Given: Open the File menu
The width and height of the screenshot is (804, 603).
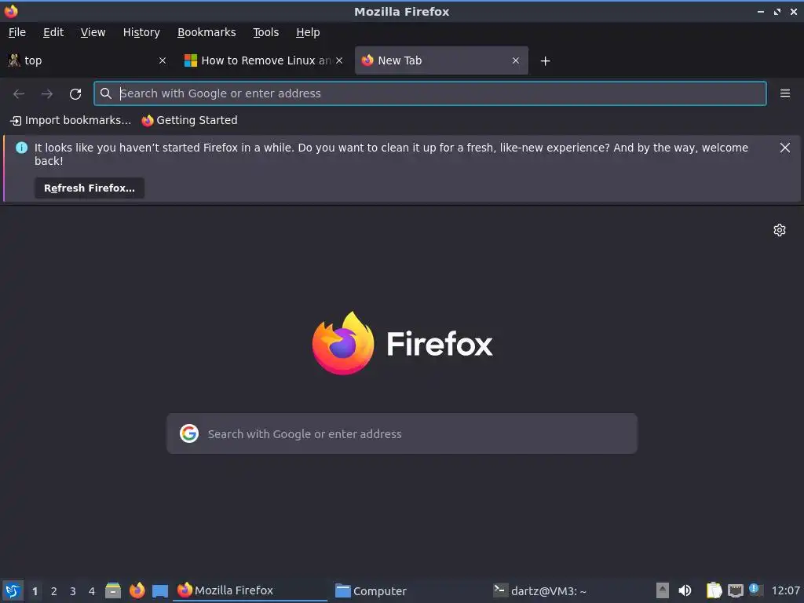Looking at the screenshot, I should 17,32.
